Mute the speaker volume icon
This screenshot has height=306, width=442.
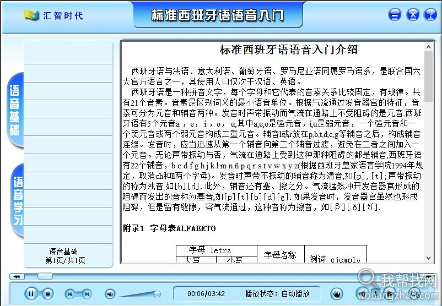[x=110, y=294]
